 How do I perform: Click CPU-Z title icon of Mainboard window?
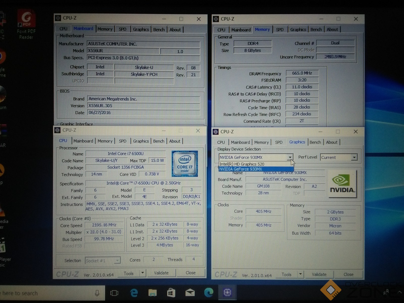point(58,18)
